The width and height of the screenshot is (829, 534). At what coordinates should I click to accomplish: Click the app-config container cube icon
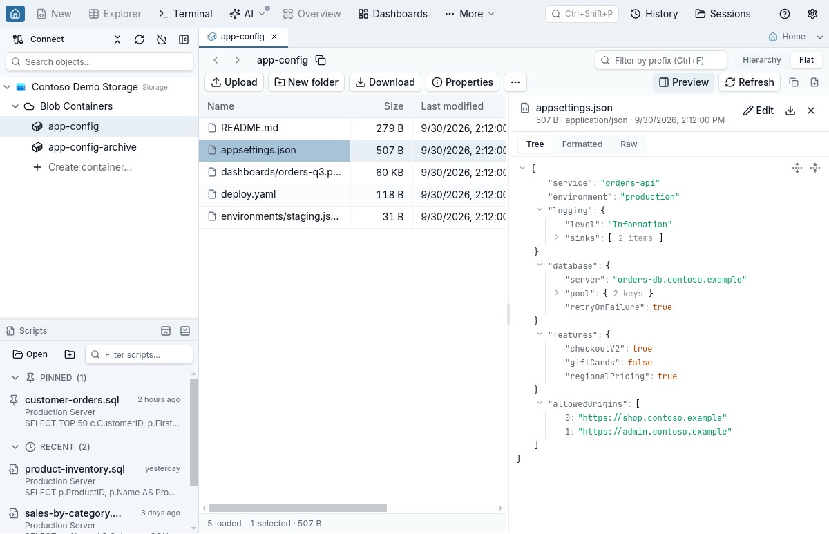(x=37, y=126)
